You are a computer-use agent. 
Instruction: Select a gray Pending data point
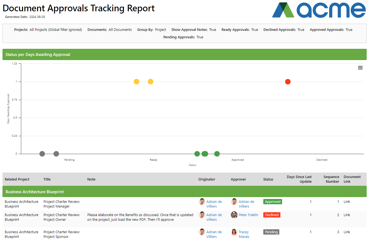pyautogui.click(x=42, y=154)
